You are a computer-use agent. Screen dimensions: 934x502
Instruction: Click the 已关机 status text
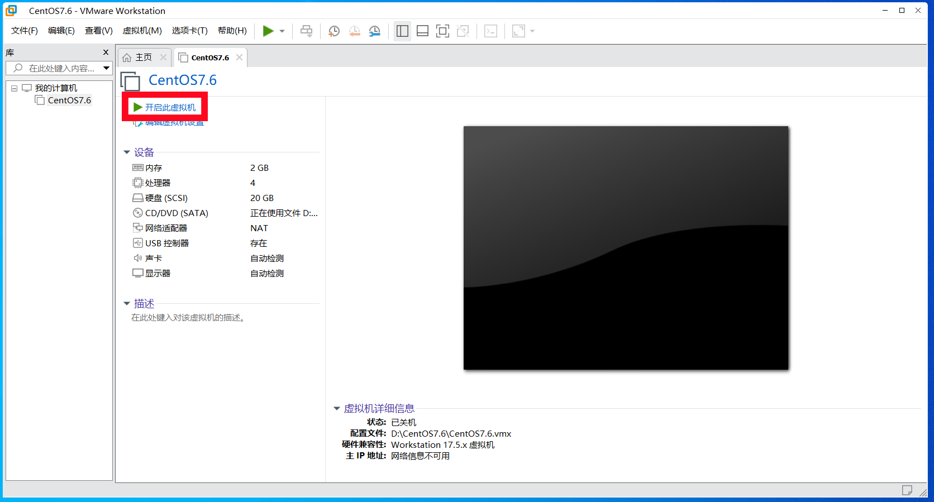(403, 422)
